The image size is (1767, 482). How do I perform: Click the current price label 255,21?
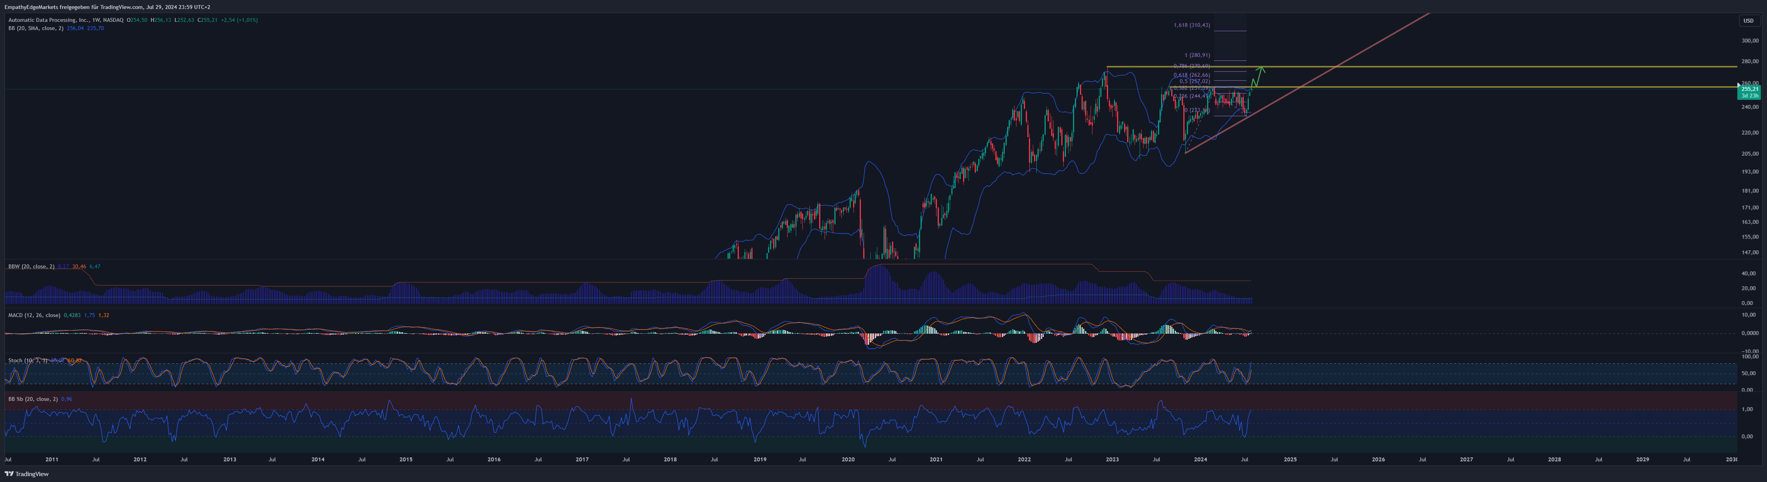pos(1750,89)
